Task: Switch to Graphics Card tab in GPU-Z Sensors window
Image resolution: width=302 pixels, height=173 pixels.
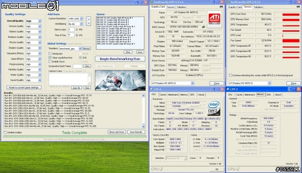Action: tap(235, 7)
